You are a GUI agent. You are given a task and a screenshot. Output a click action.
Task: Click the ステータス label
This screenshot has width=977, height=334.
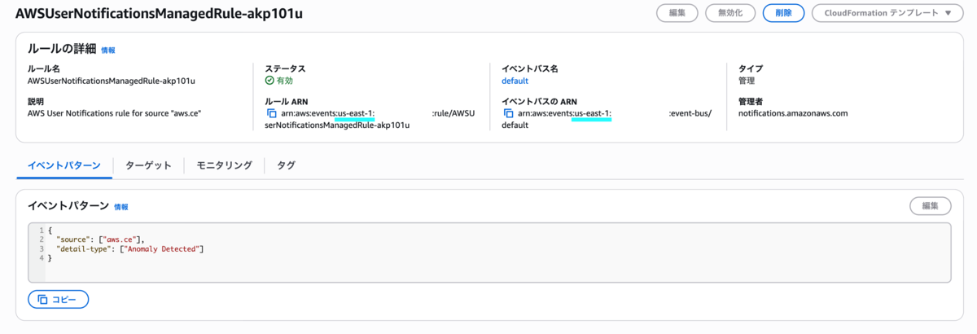(x=286, y=68)
